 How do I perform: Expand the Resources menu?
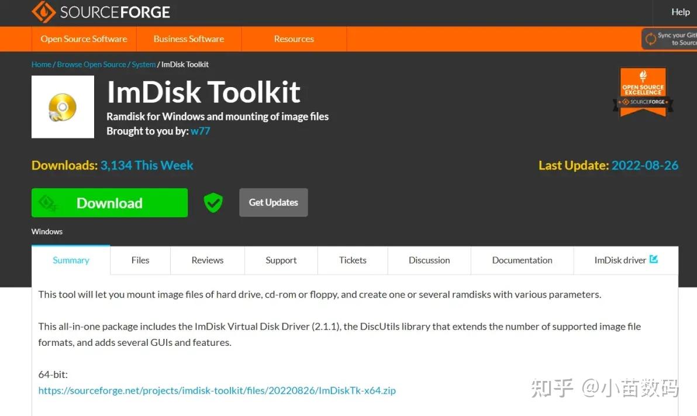(x=294, y=39)
